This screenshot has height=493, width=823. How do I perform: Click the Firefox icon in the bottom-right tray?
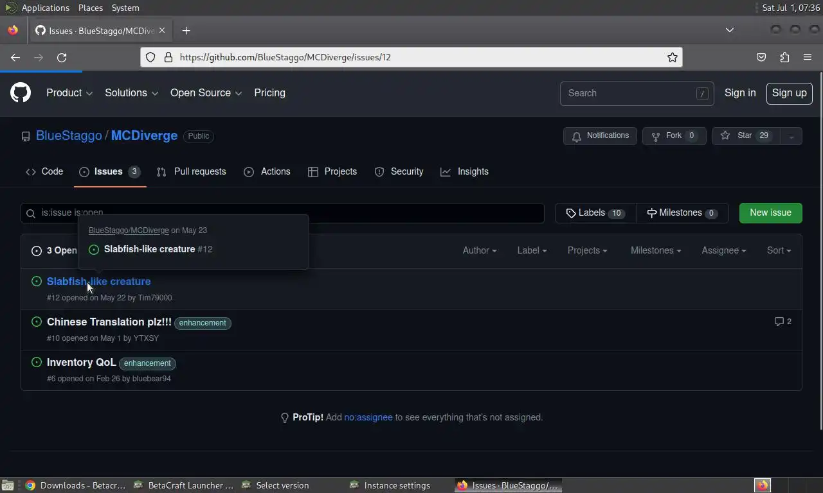763,485
